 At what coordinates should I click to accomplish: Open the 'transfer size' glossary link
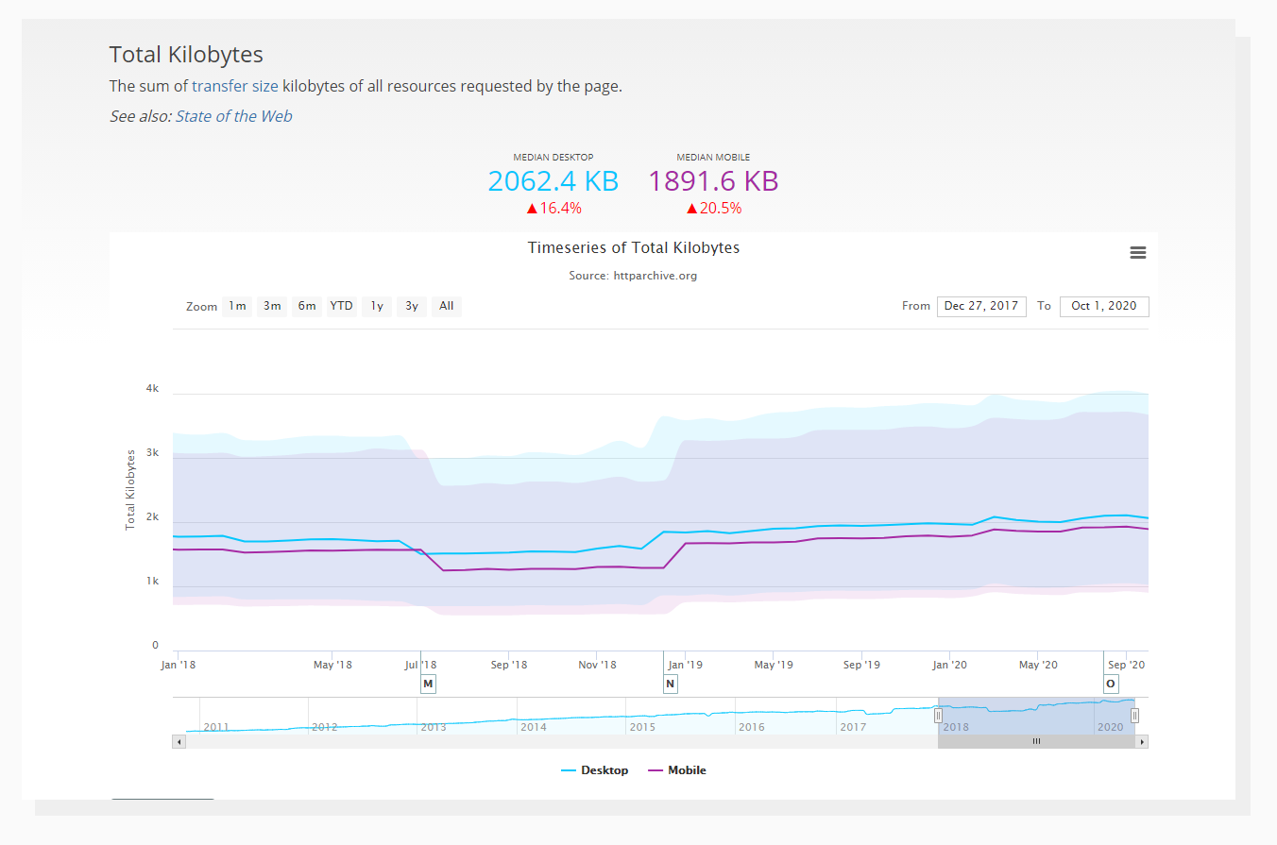235,86
